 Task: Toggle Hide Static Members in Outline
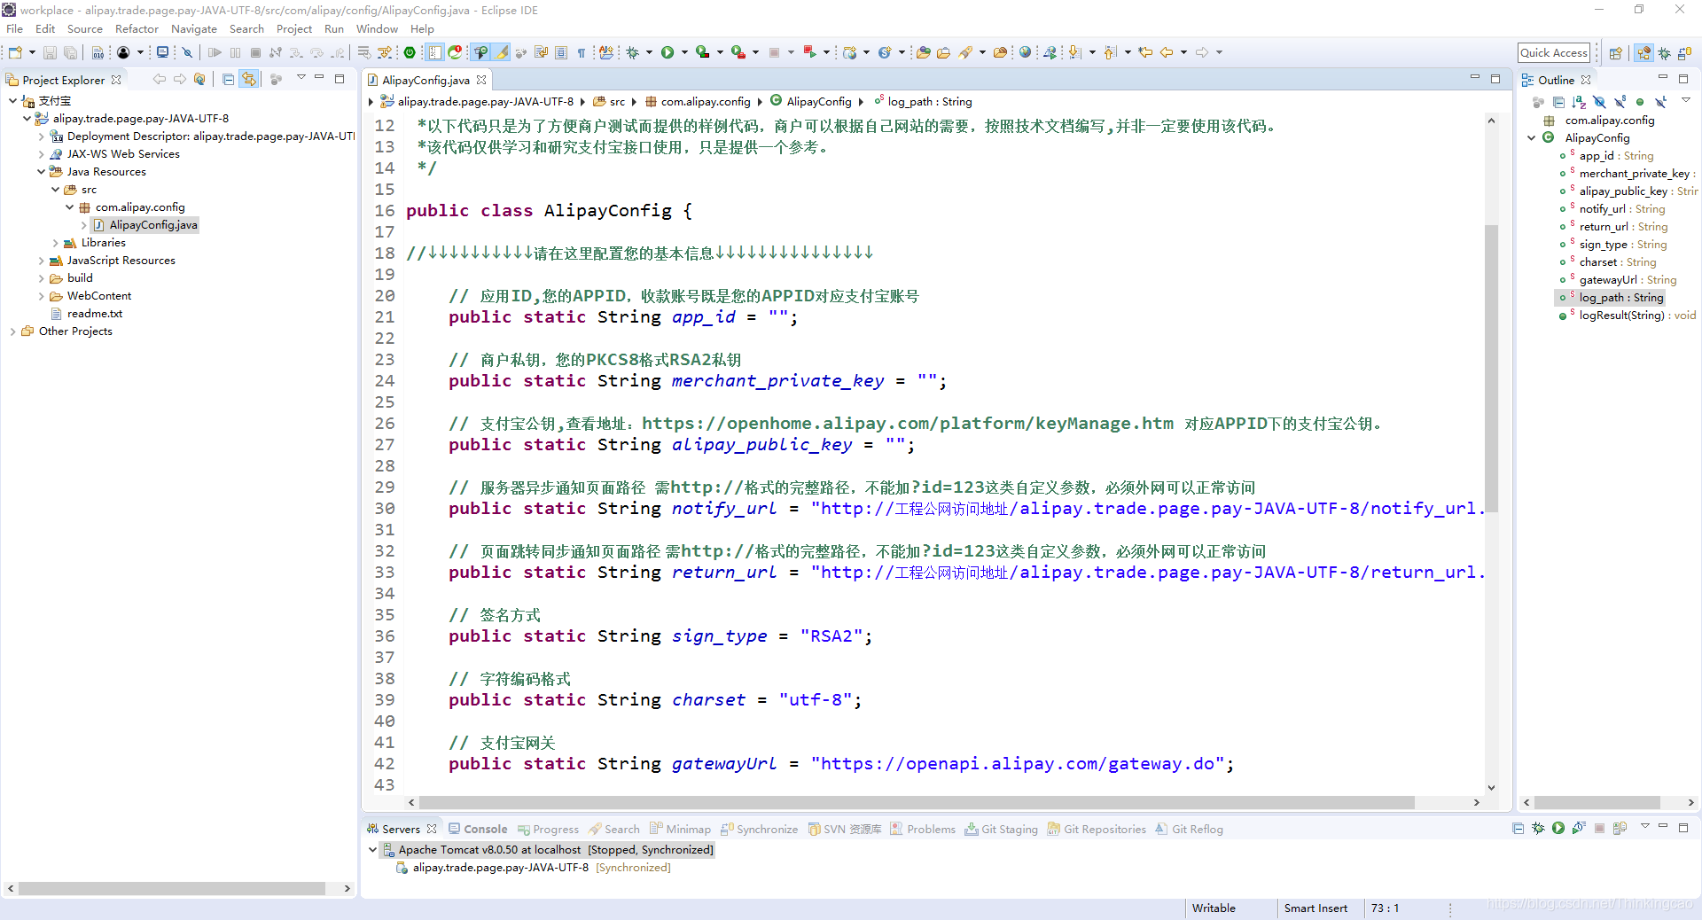point(1620,102)
